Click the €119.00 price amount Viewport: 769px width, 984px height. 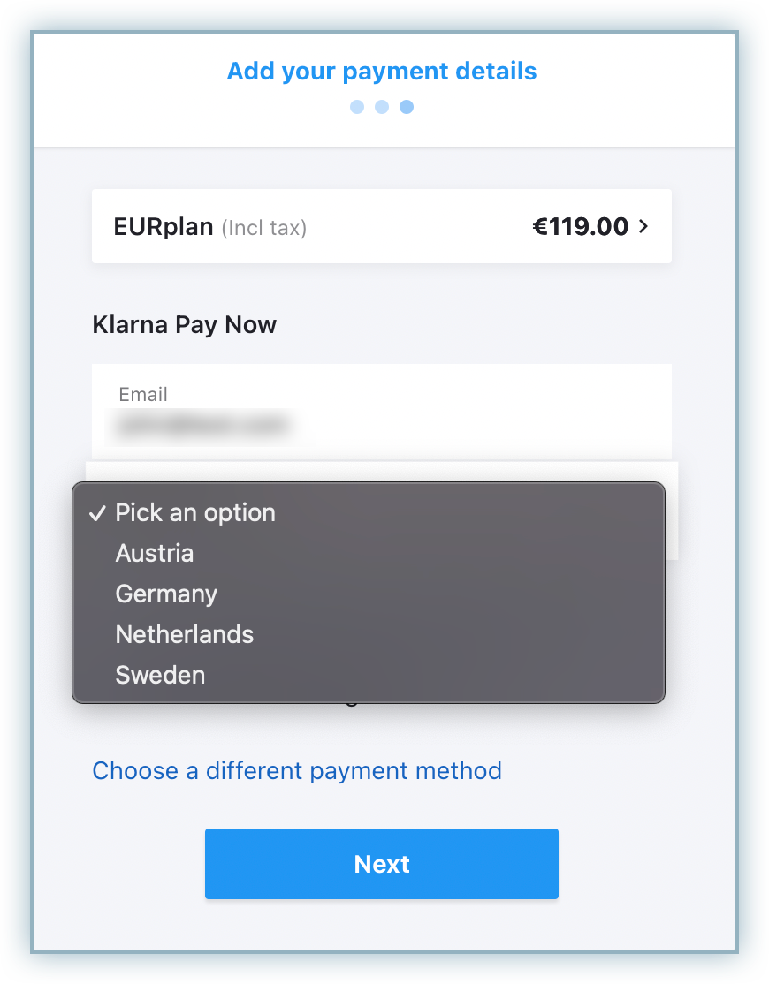(580, 227)
